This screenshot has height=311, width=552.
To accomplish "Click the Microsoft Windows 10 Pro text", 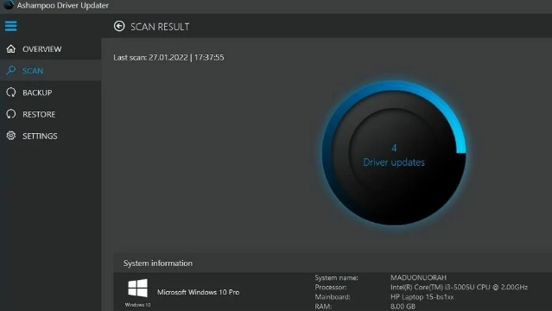I will (198, 292).
